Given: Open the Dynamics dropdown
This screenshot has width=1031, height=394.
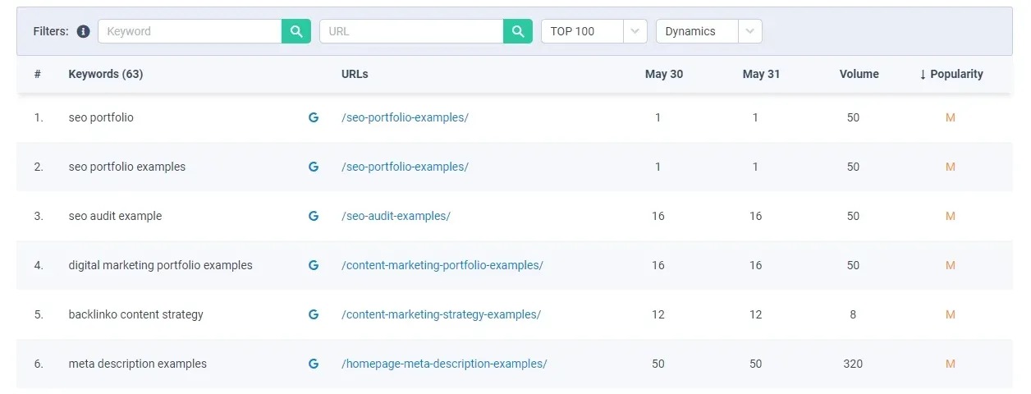Looking at the screenshot, I should [x=709, y=31].
